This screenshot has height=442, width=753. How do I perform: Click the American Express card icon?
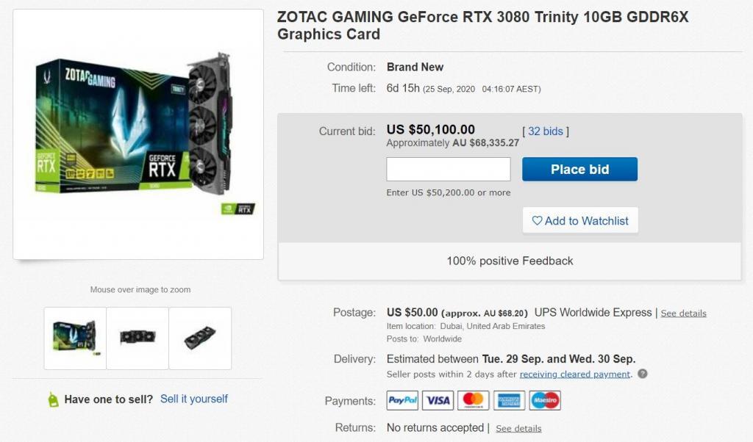point(509,400)
